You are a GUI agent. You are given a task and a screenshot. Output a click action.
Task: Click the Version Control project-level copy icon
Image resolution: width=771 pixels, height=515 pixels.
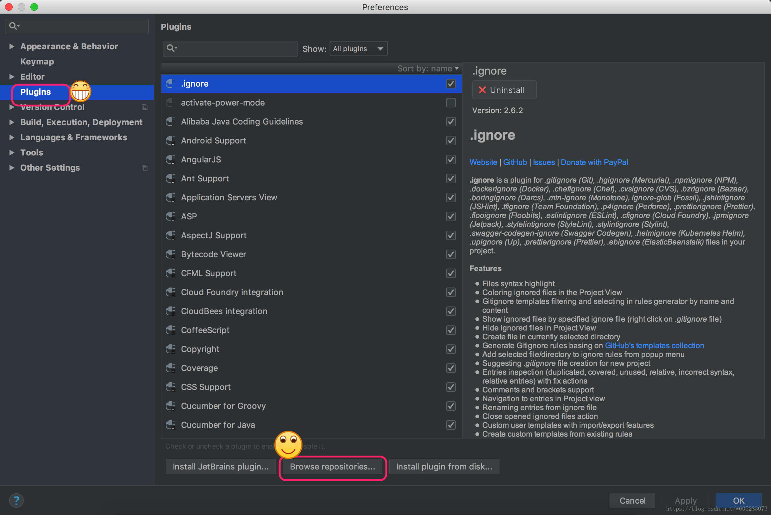pyautogui.click(x=144, y=107)
